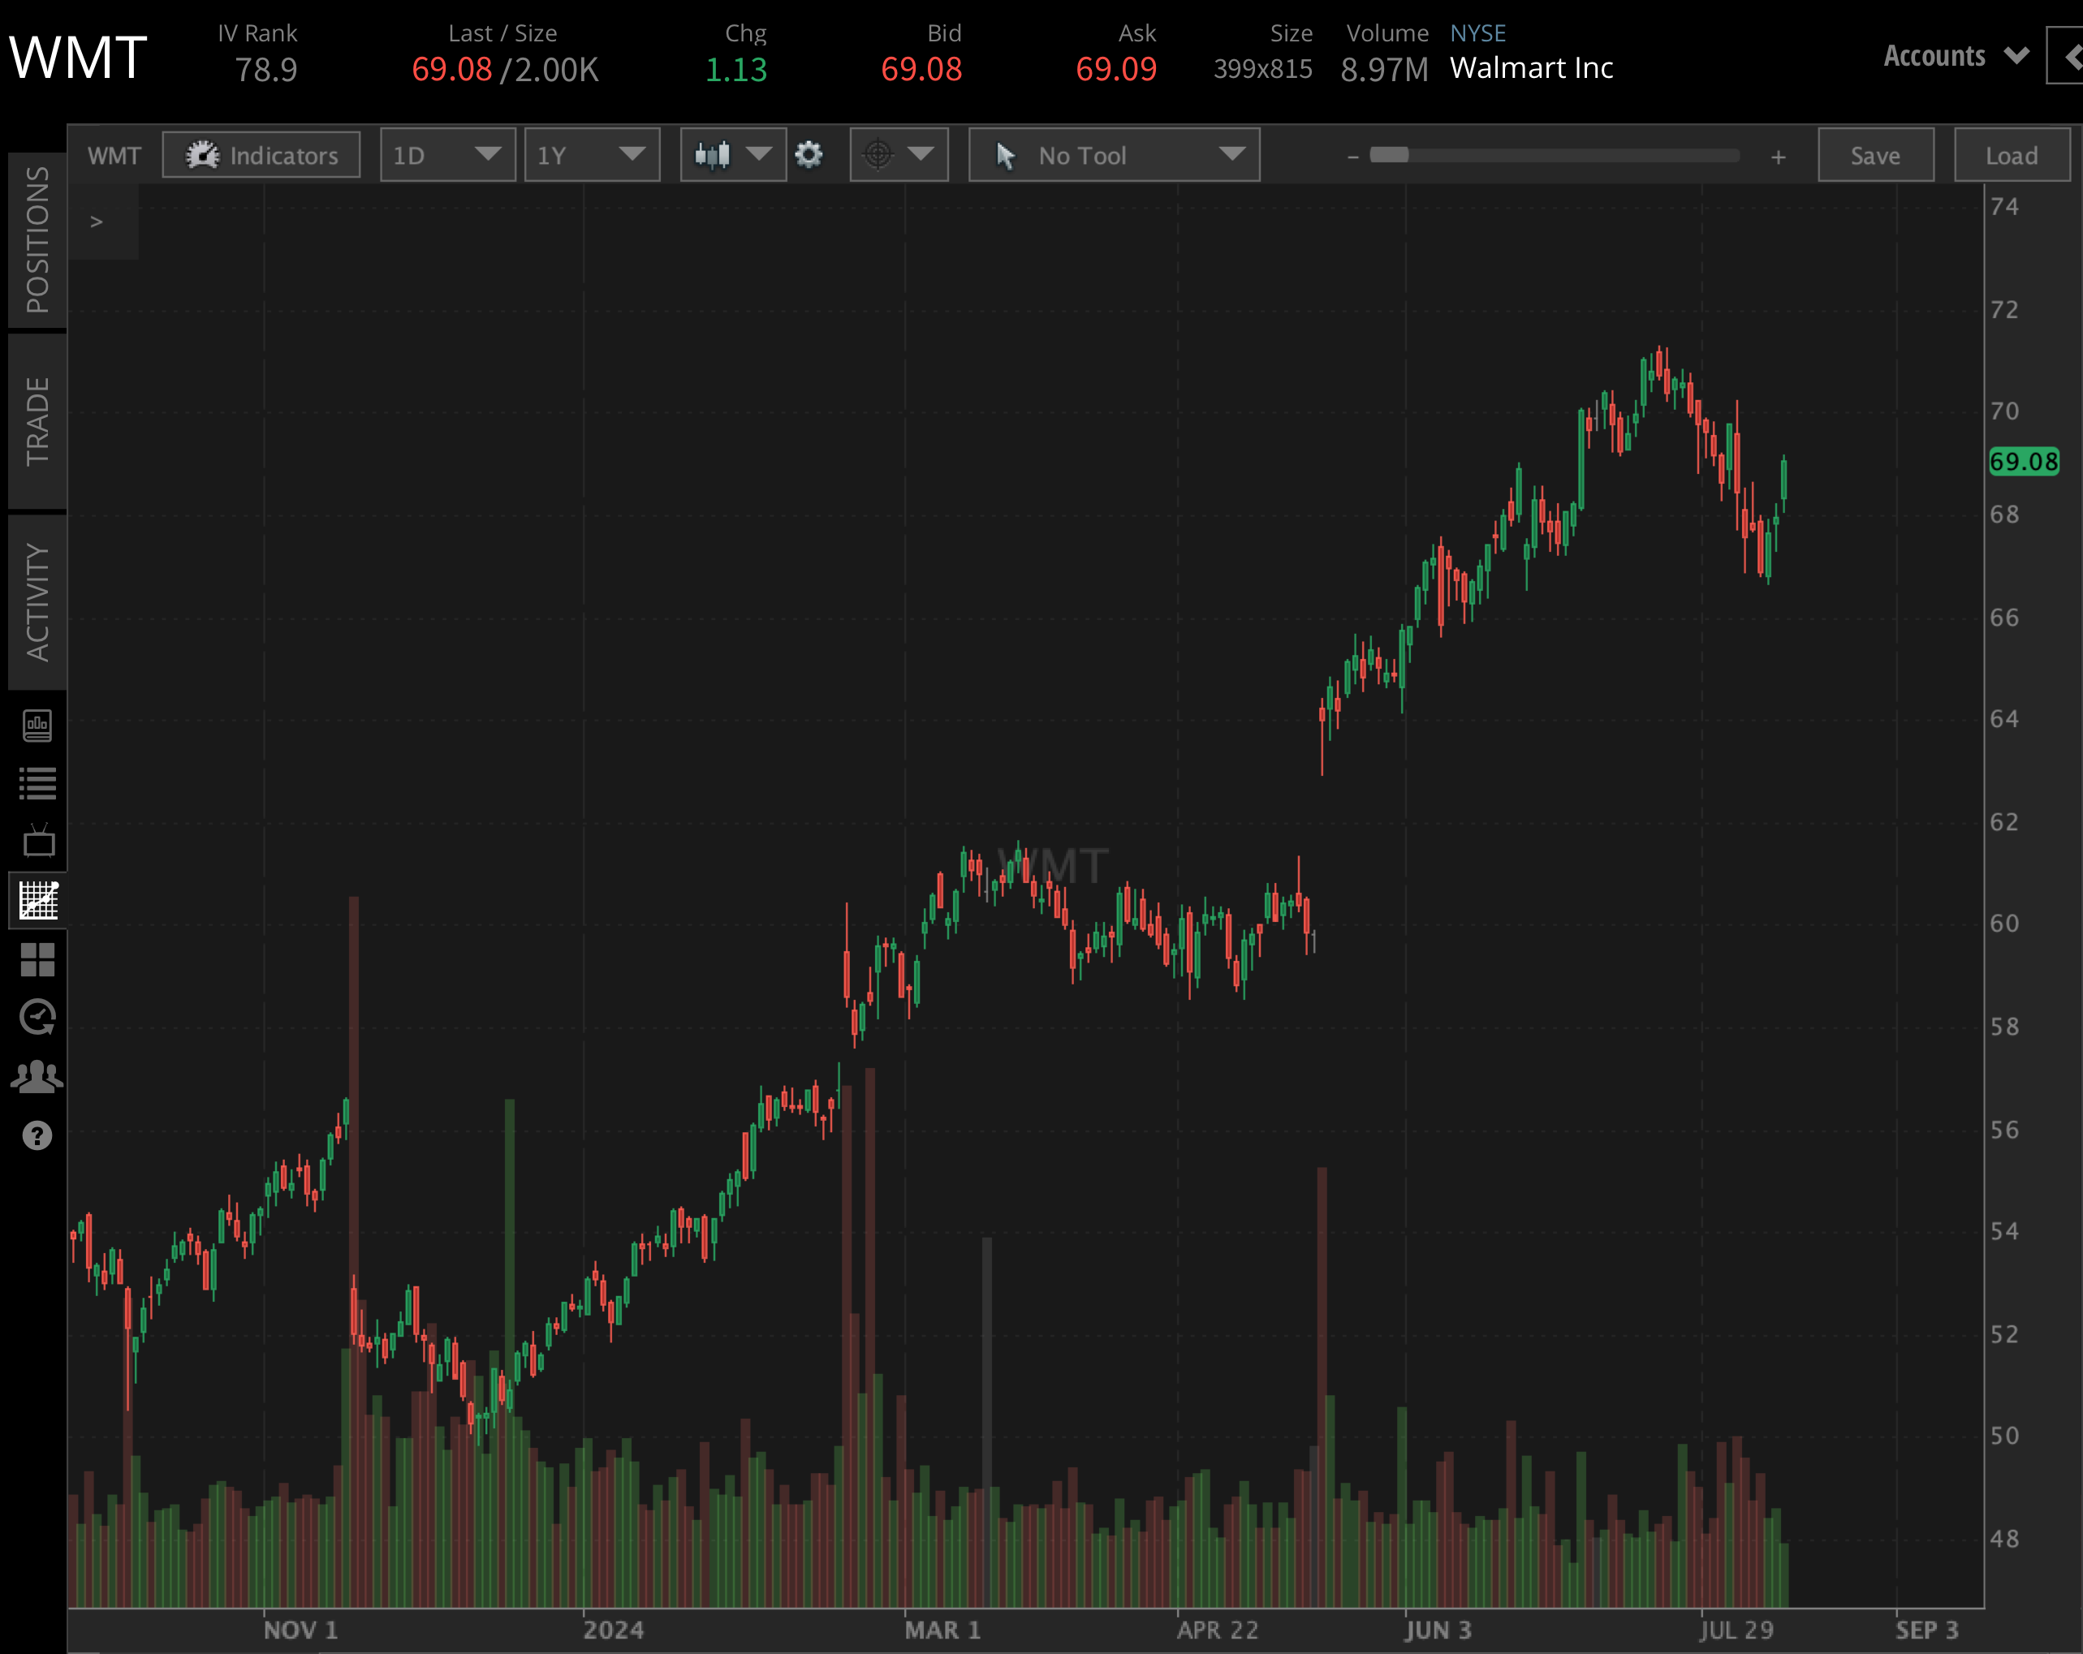Open the history clock icon in sidebar

pos(37,1016)
